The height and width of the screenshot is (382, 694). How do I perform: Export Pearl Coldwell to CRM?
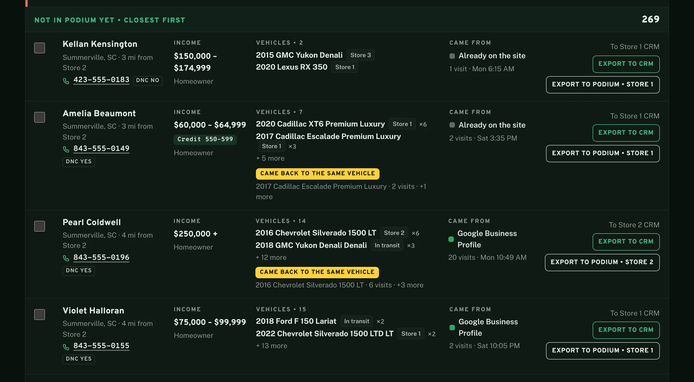pyautogui.click(x=626, y=242)
